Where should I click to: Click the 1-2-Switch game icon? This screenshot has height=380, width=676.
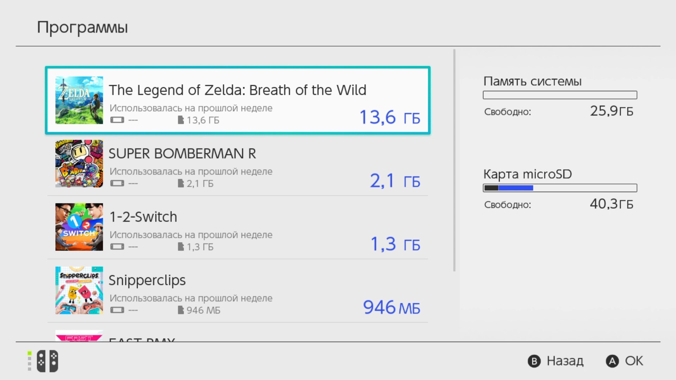point(79,227)
